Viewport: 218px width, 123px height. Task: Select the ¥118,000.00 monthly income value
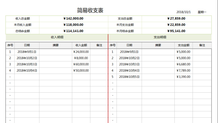pyautogui.click(x=74, y=25)
